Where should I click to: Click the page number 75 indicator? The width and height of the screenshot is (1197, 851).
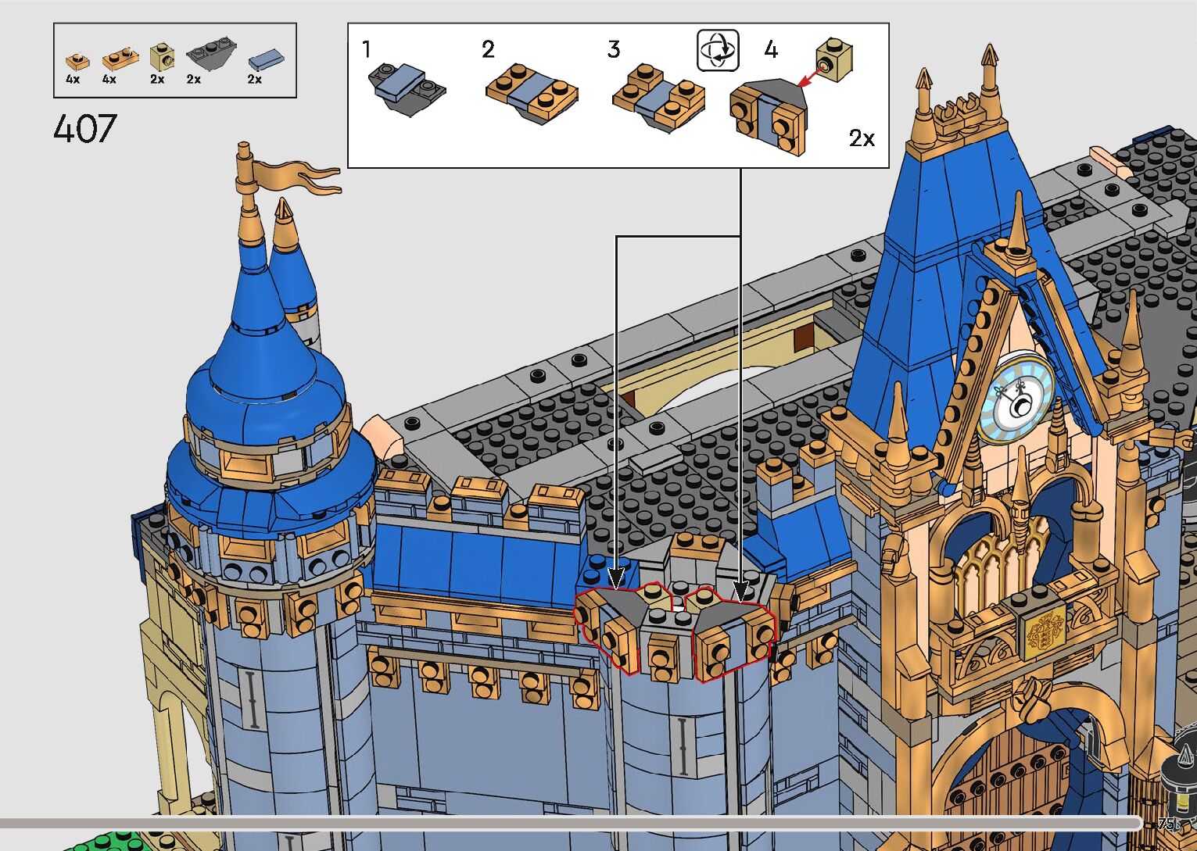pos(1167,824)
